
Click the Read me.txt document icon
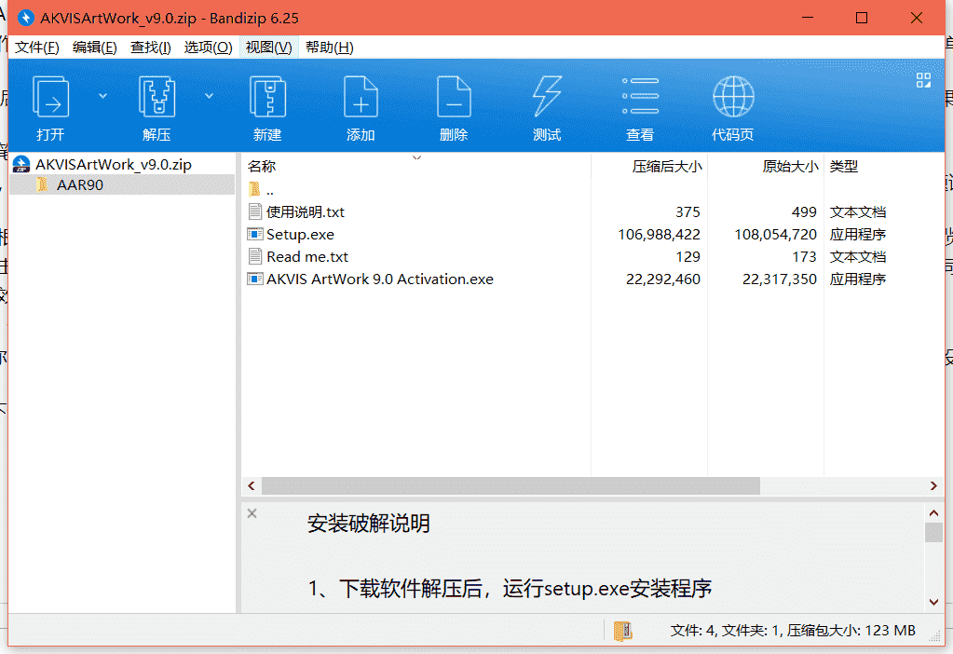pos(255,256)
